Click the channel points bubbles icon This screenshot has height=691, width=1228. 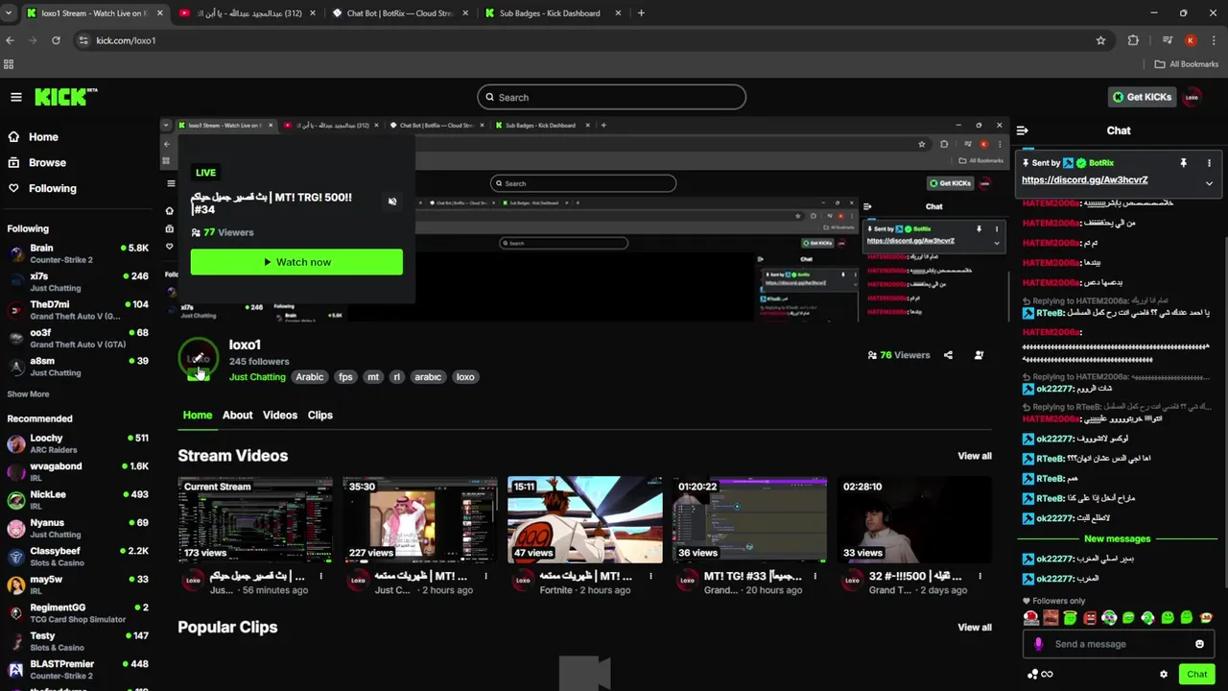pos(1031,674)
